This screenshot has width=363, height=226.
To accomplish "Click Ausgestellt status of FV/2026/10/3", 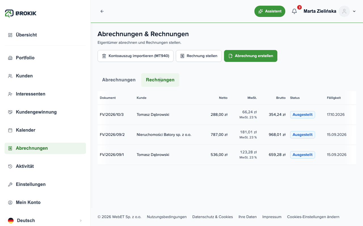I will coord(303,115).
